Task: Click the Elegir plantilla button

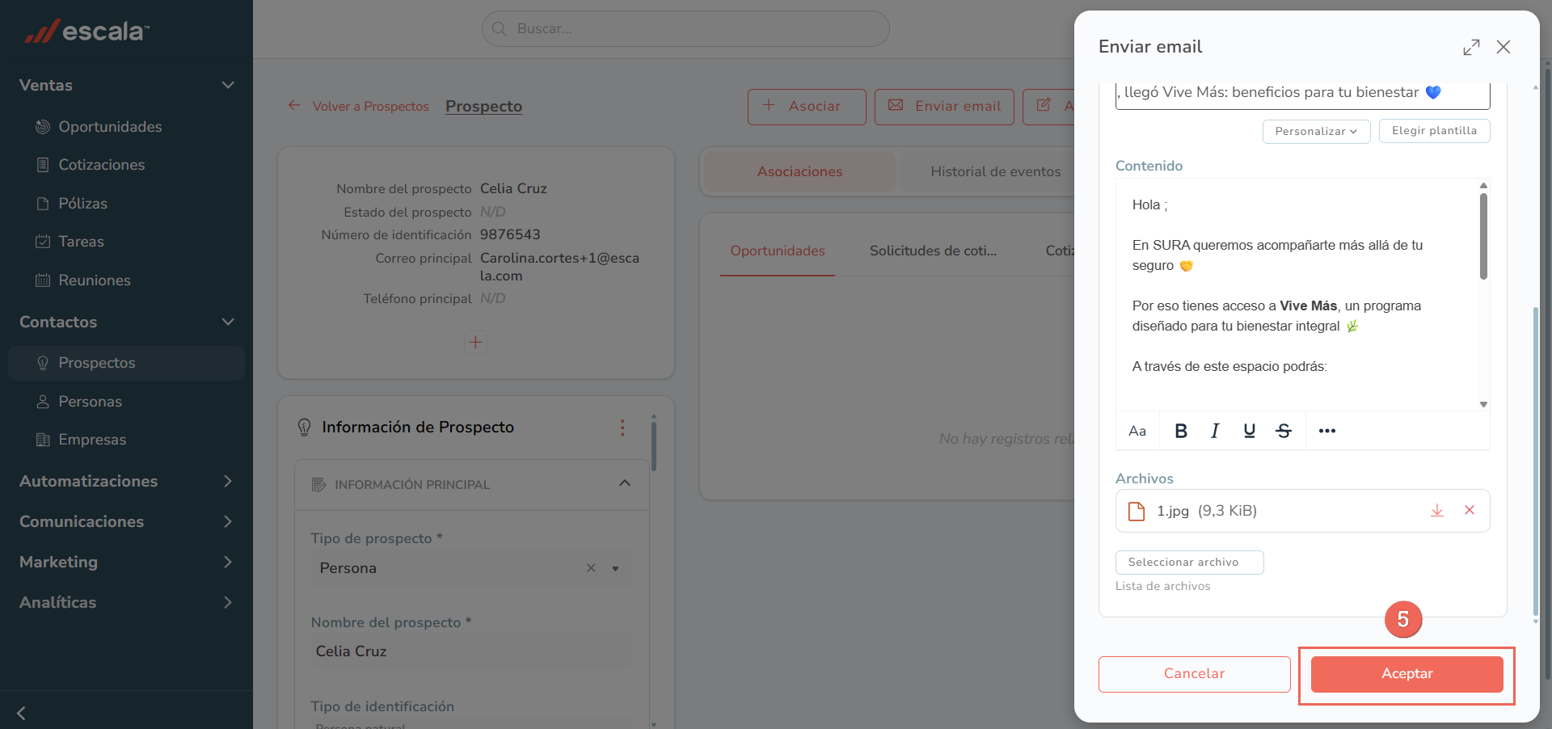Action: [1434, 131]
